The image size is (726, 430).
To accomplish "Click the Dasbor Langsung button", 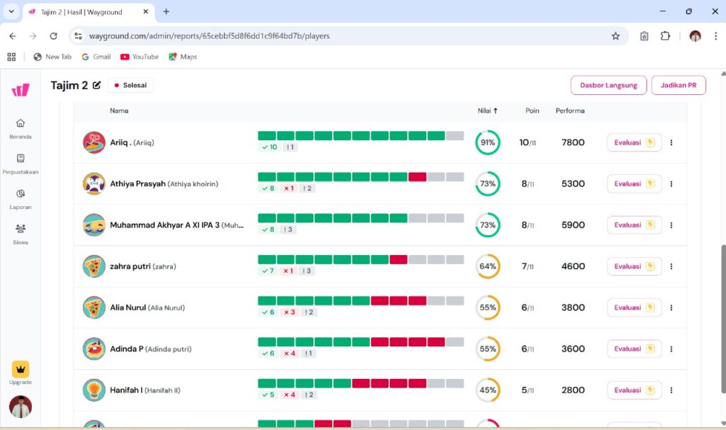I will click(608, 85).
